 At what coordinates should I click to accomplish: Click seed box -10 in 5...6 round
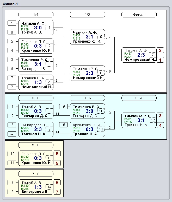[12, 154]
